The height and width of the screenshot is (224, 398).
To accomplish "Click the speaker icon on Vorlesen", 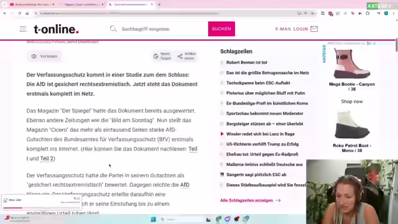I will click(34, 56).
